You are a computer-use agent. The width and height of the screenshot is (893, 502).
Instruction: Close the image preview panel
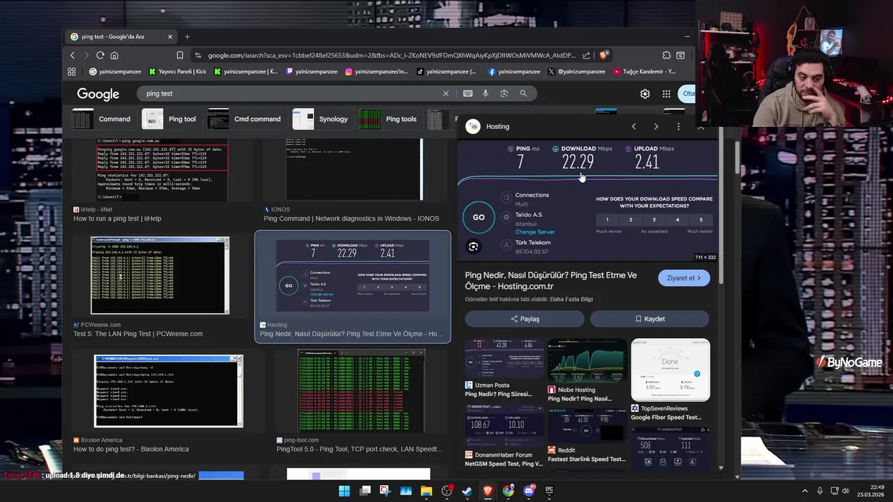pos(700,127)
